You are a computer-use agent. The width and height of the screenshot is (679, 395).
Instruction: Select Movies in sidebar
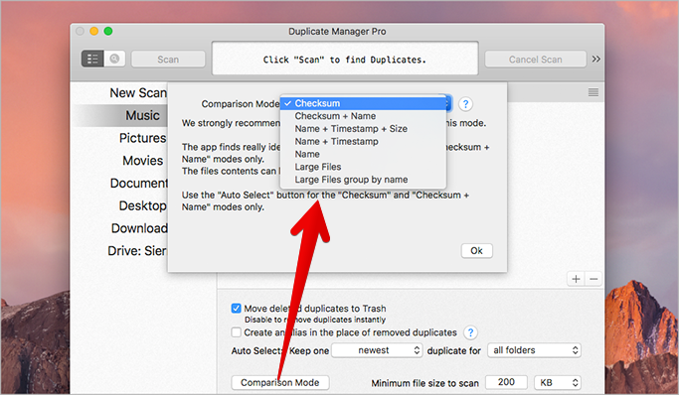pyautogui.click(x=143, y=161)
